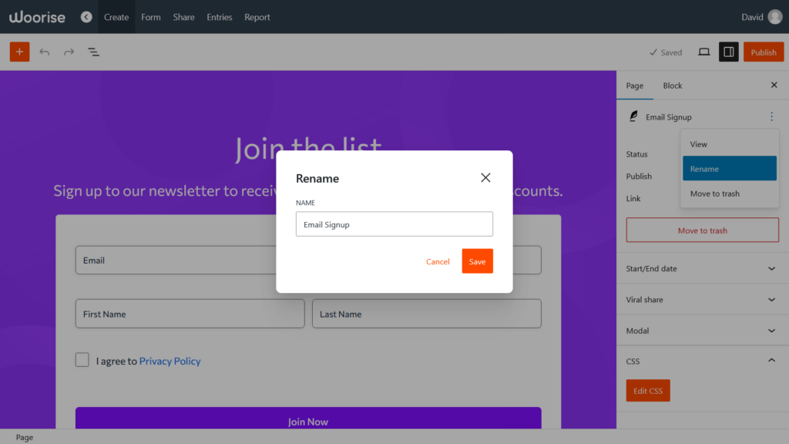Image resolution: width=789 pixels, height=444 pixels.
Task: Expand the Viral share section
Action: point(702,299)
